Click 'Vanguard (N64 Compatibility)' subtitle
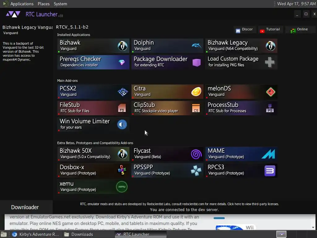Image resolution: width=317 pixels, height=238 pixels. point(233,49)
